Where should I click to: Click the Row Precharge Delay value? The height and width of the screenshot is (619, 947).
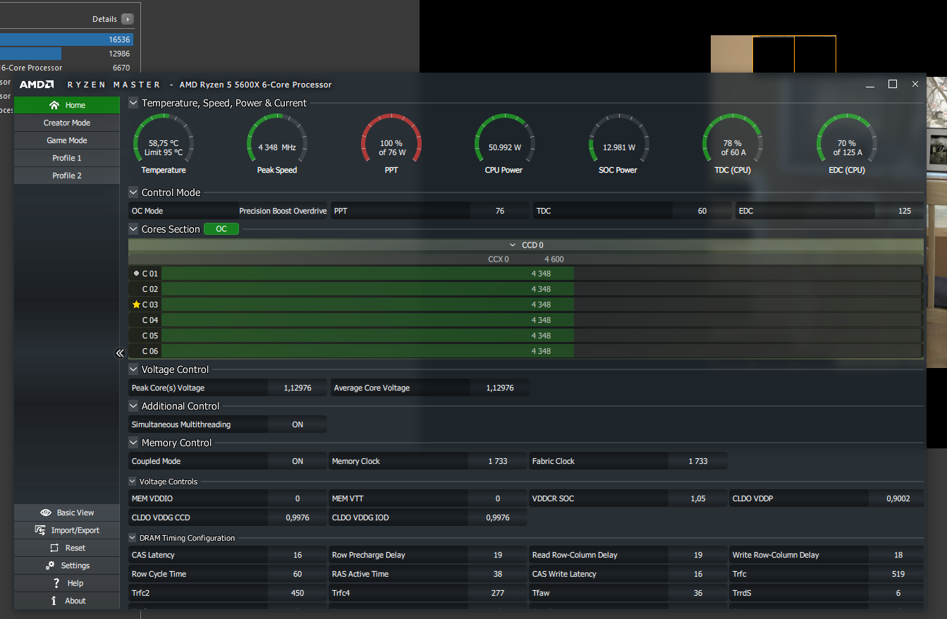498,555
